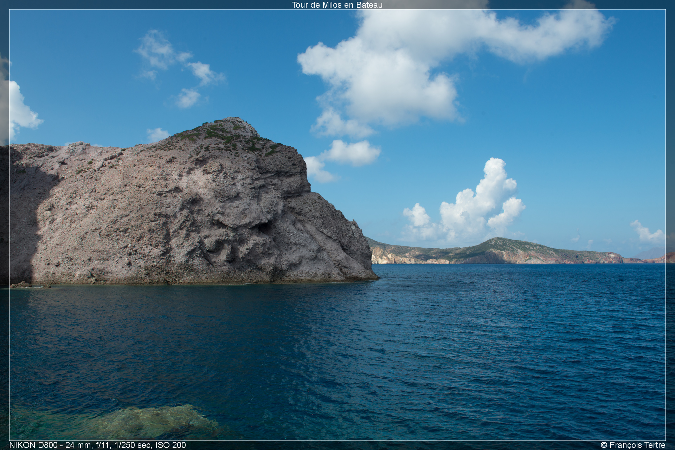Click the 'Tour de Milos en Bateau' title

point(337,5)
